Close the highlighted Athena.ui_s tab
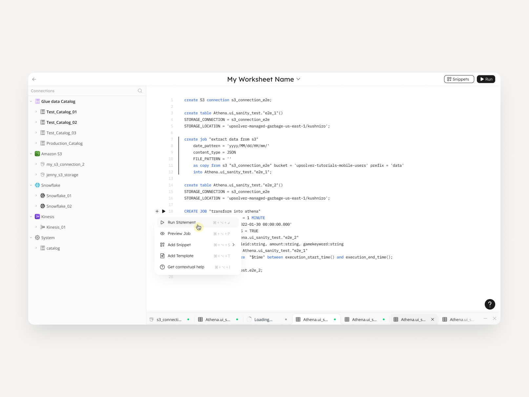 [x=433, y=319]
